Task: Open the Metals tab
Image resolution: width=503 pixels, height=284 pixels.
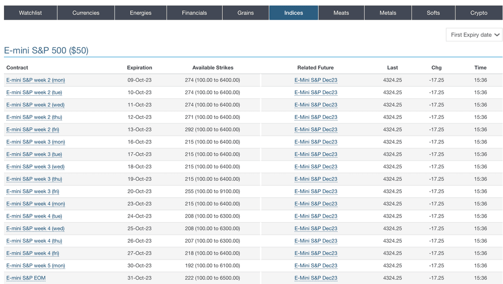Action: 388,13
